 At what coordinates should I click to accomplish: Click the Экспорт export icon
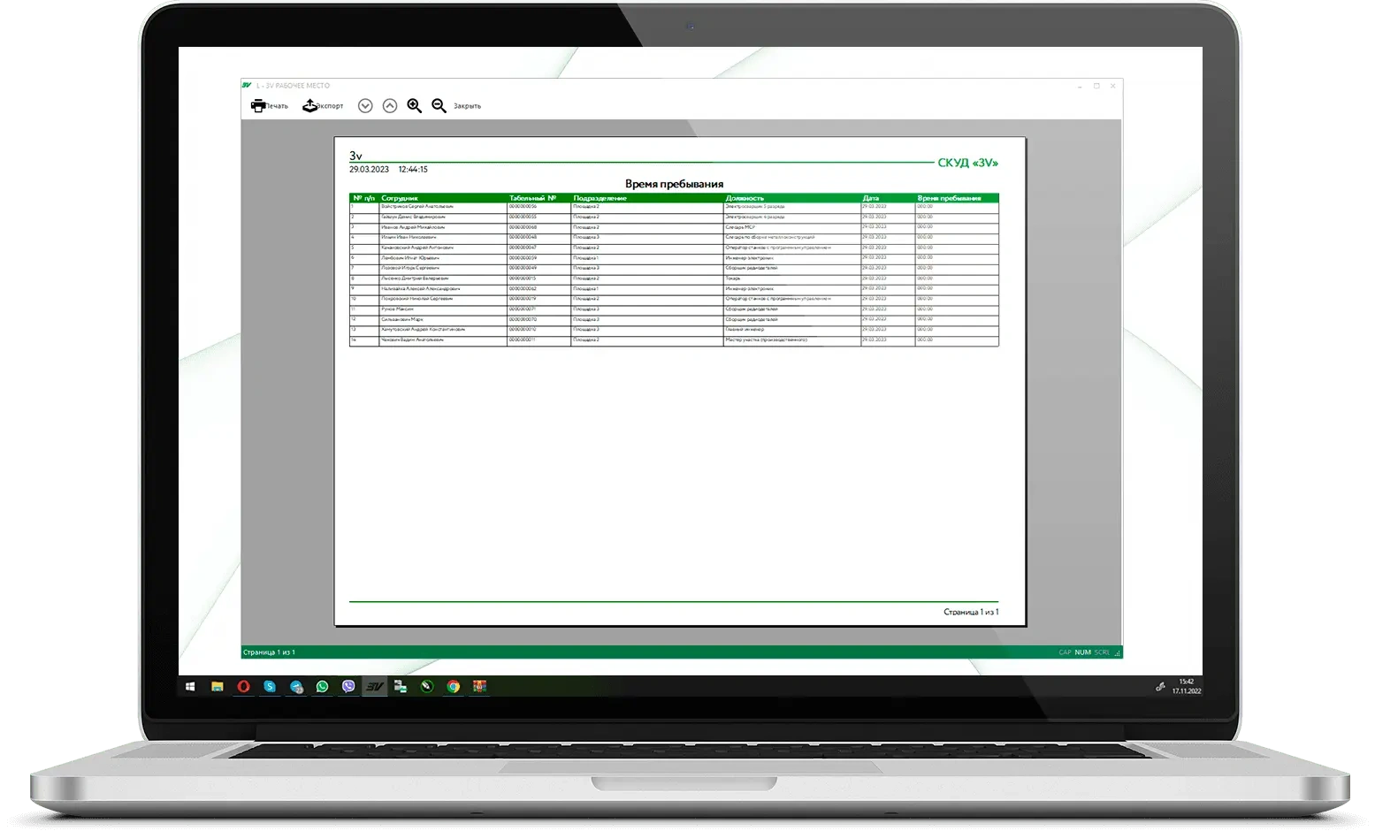pyautogui.click(x=310, y=106)
